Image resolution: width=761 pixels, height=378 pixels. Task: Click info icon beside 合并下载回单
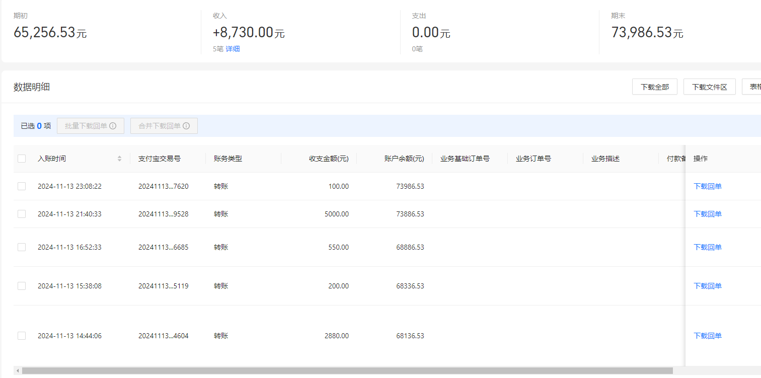[186, 126]
